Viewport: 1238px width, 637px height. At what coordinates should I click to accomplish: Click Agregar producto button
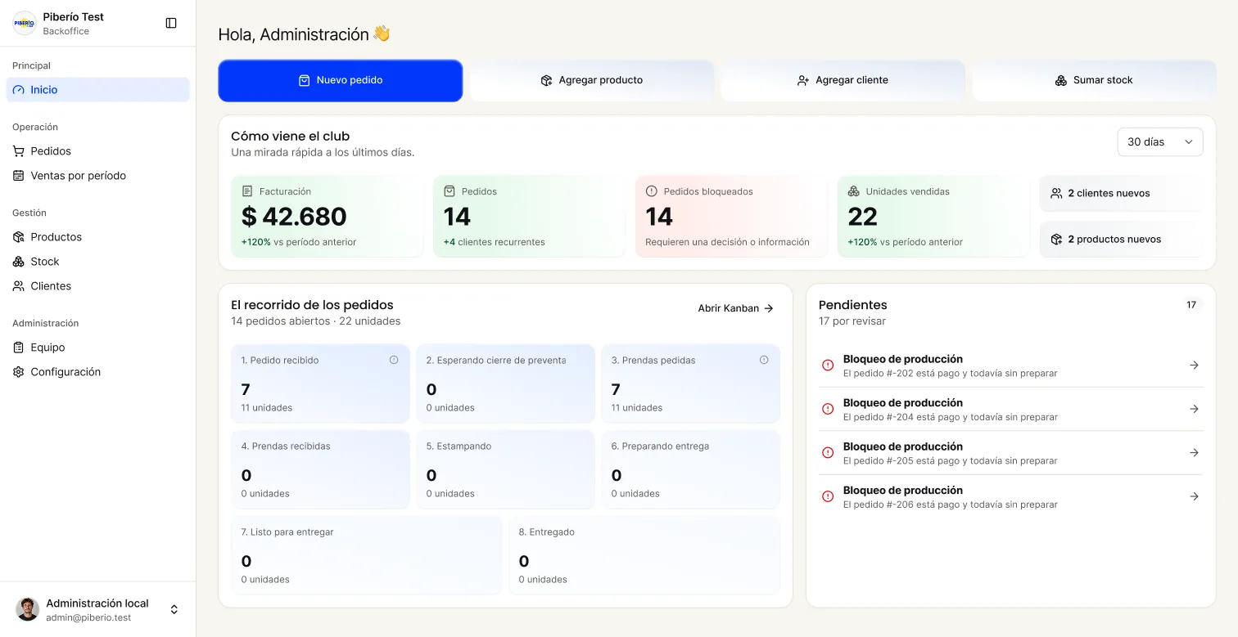coord(592,80)
